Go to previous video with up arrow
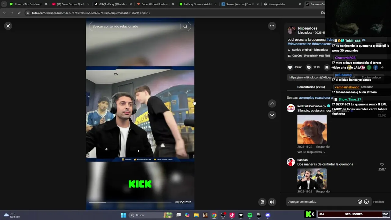 point(272,104)
